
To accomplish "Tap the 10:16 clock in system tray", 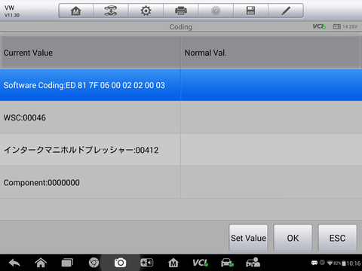I will click(354, 263).
